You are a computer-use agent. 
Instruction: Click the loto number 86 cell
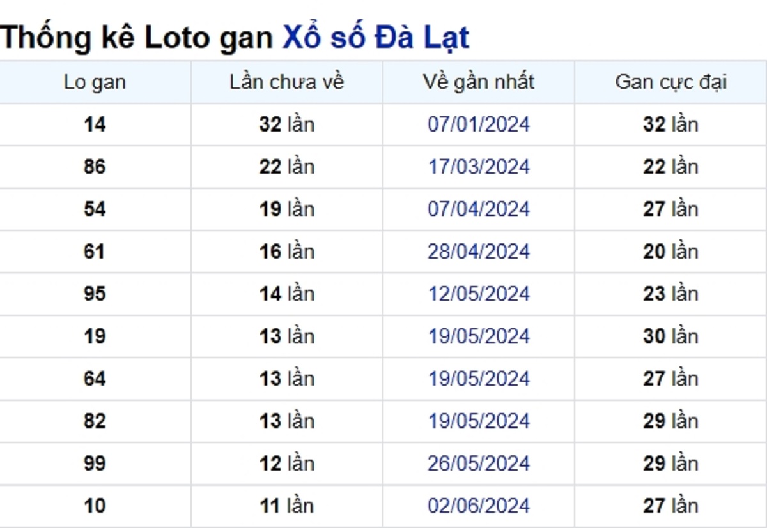tap(95, 167)
